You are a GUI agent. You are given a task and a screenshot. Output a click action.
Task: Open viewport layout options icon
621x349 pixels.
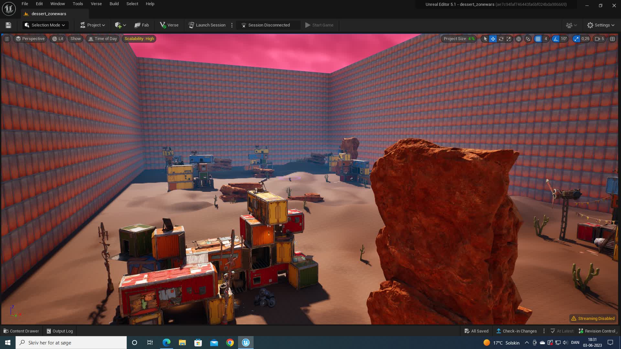(x=612, y=39)
